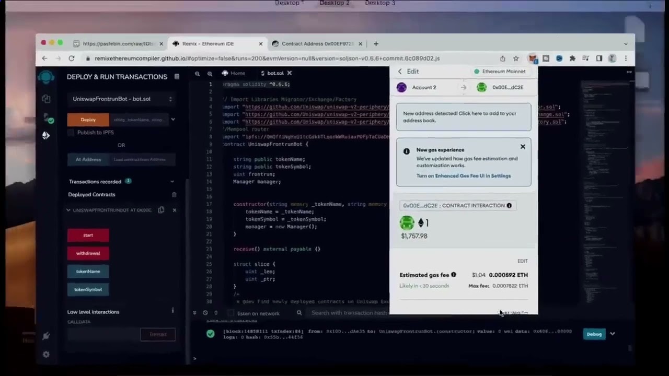669x376 pixels.
Task: Expand the Transactions recorded section
Action: pos(172,182)
